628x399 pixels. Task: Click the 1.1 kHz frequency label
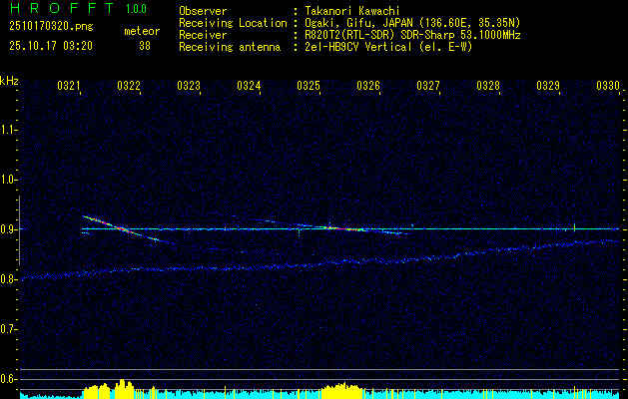pyautogui.click(x=9, y=130)
